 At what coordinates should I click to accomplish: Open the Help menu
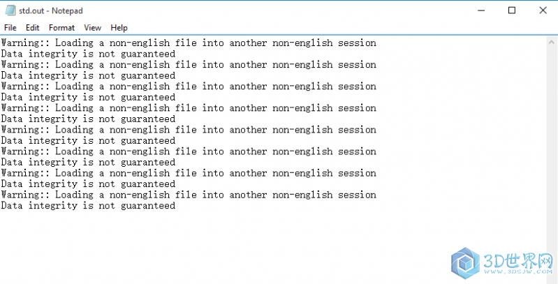pos(119,28)
